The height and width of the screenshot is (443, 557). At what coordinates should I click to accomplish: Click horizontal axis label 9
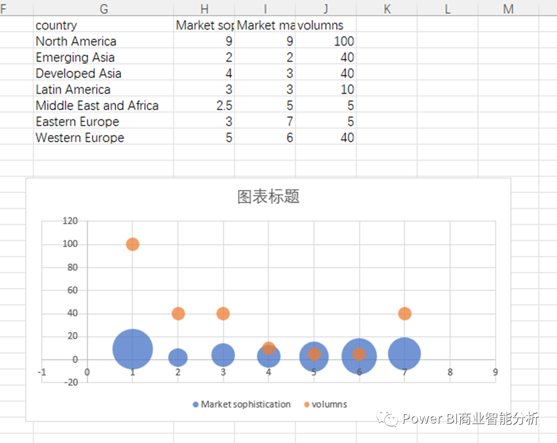(495, 372)
